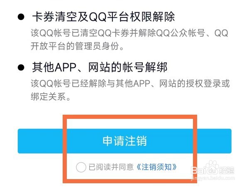Tap the blue 申请注销 button

click(x=124, y=141)
